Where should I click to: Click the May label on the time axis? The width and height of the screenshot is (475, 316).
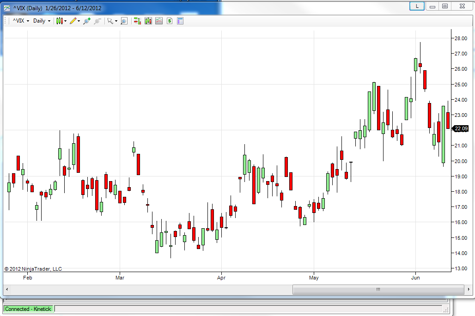[314, 278]
